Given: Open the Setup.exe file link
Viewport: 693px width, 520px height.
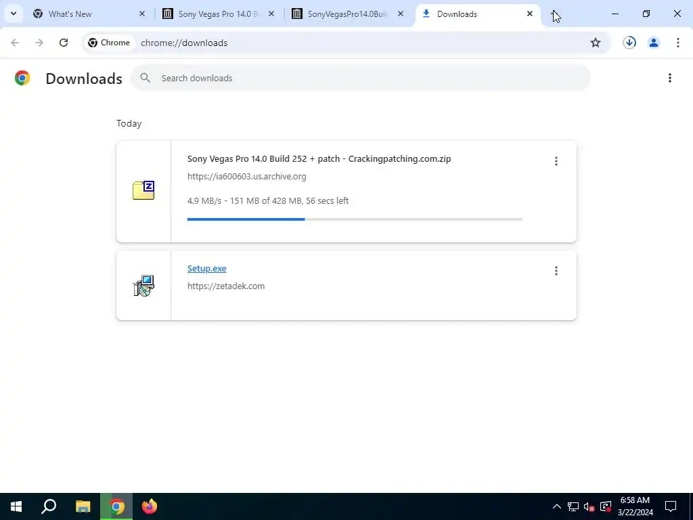Looking at the screenshot, I should tap(207, 268).
